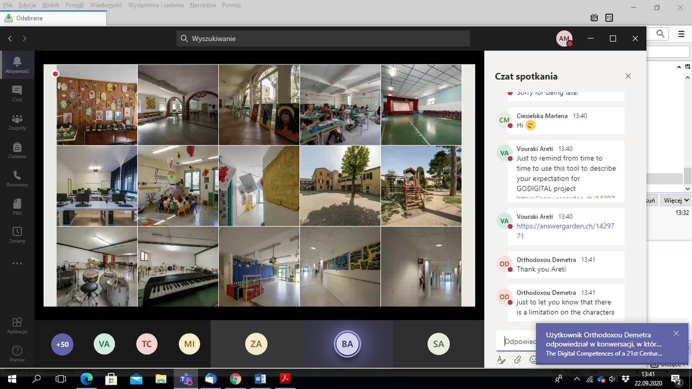Go to Zespoły teams view
This screenshot has width=692, height=389.
click(17, 122)
